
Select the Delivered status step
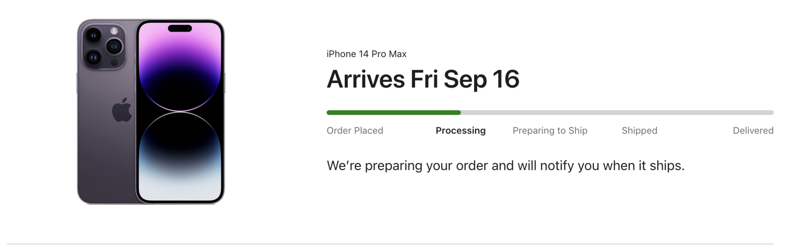click(x=753, y=131)
